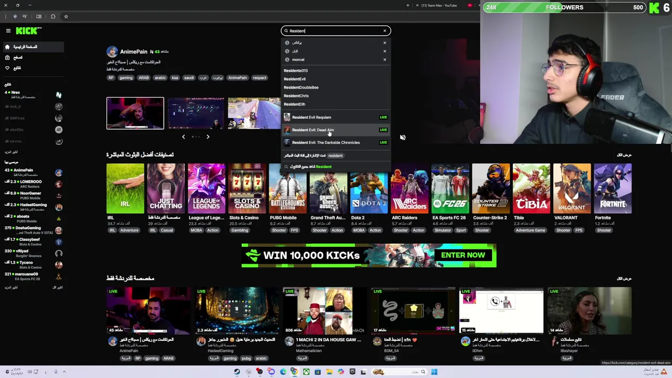672x378 pixels.
Task: Unmute the featured stream player
Action: tap(403, 138)
